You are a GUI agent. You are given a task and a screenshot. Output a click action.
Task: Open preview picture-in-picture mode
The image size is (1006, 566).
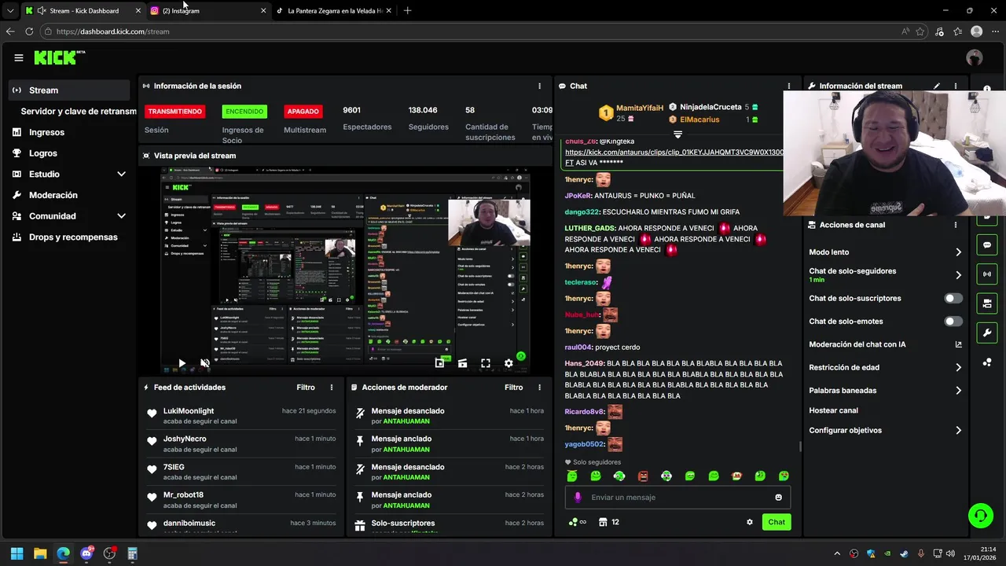coord(439,363)
